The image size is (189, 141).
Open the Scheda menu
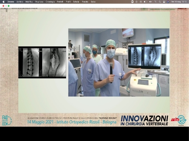click(76, 2)
